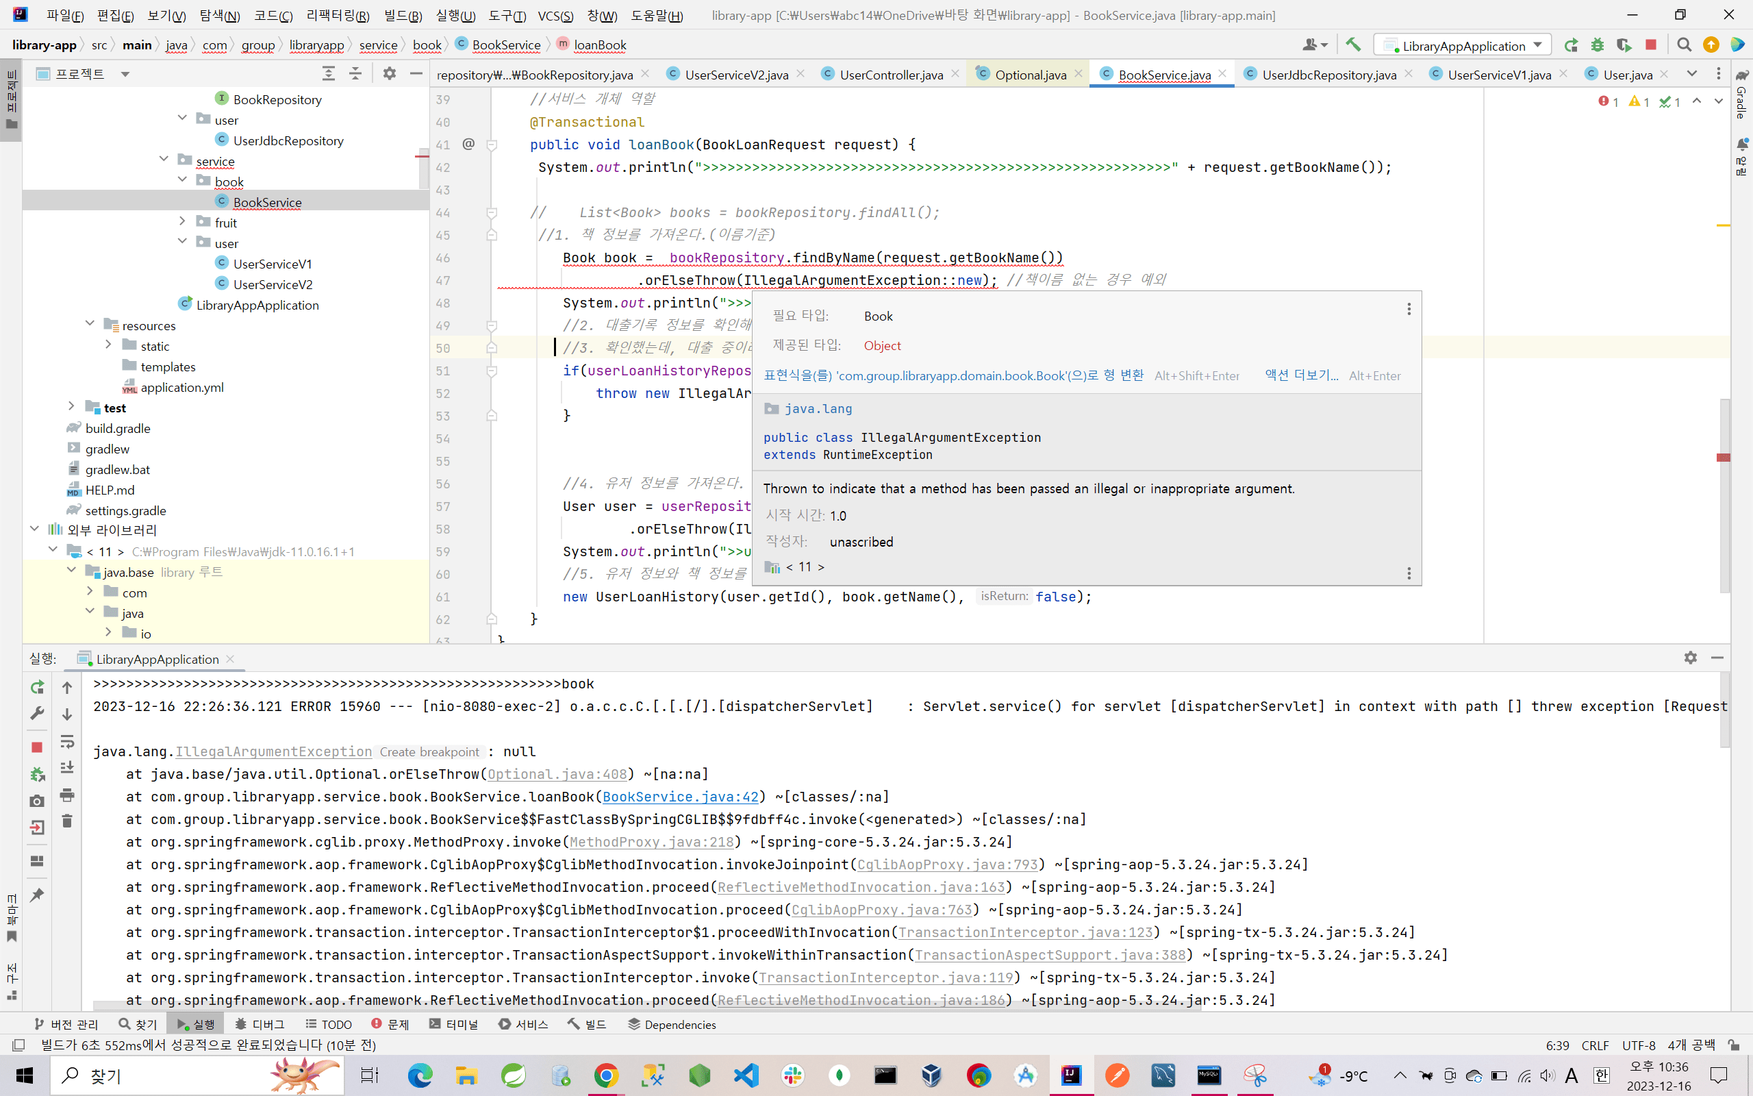Open project panel settings gear
The width and height of the screenshot is (1753, 1096).
point(389,73)
